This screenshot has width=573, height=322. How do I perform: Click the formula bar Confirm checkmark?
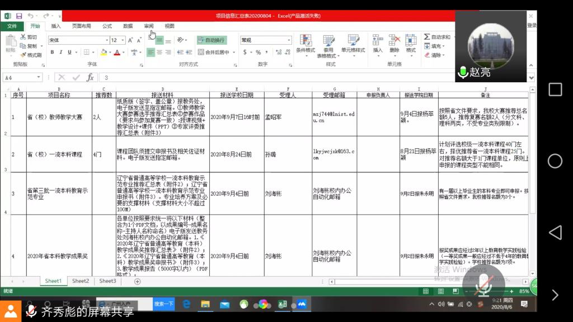76,77
